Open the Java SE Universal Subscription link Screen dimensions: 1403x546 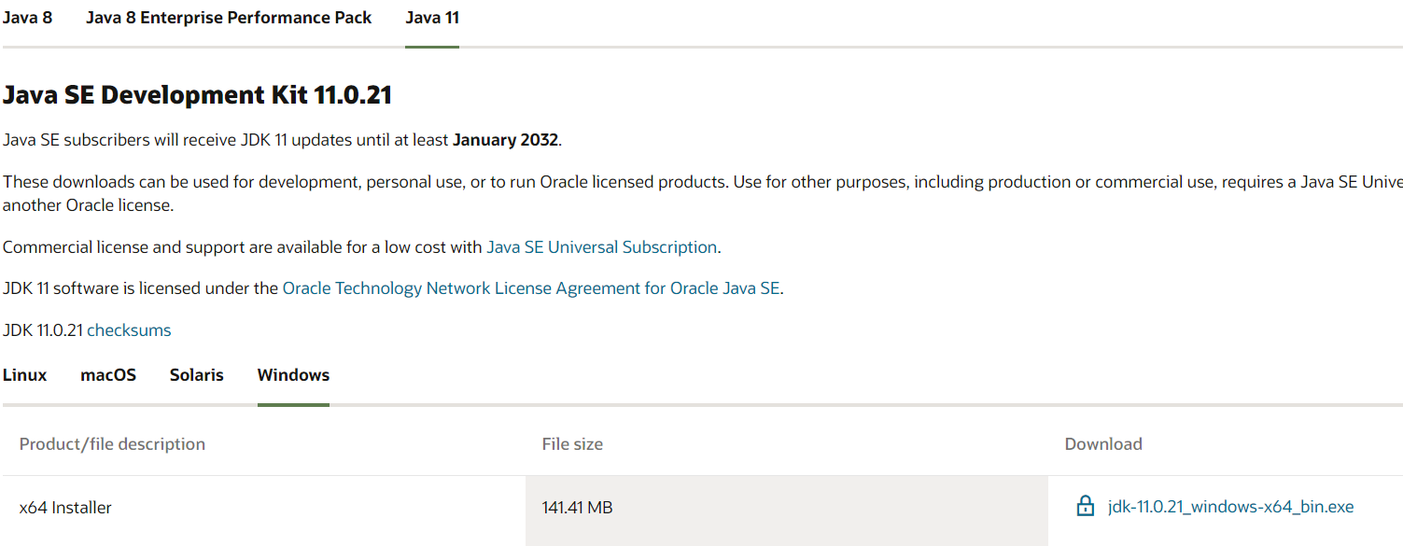pos(602,247)
